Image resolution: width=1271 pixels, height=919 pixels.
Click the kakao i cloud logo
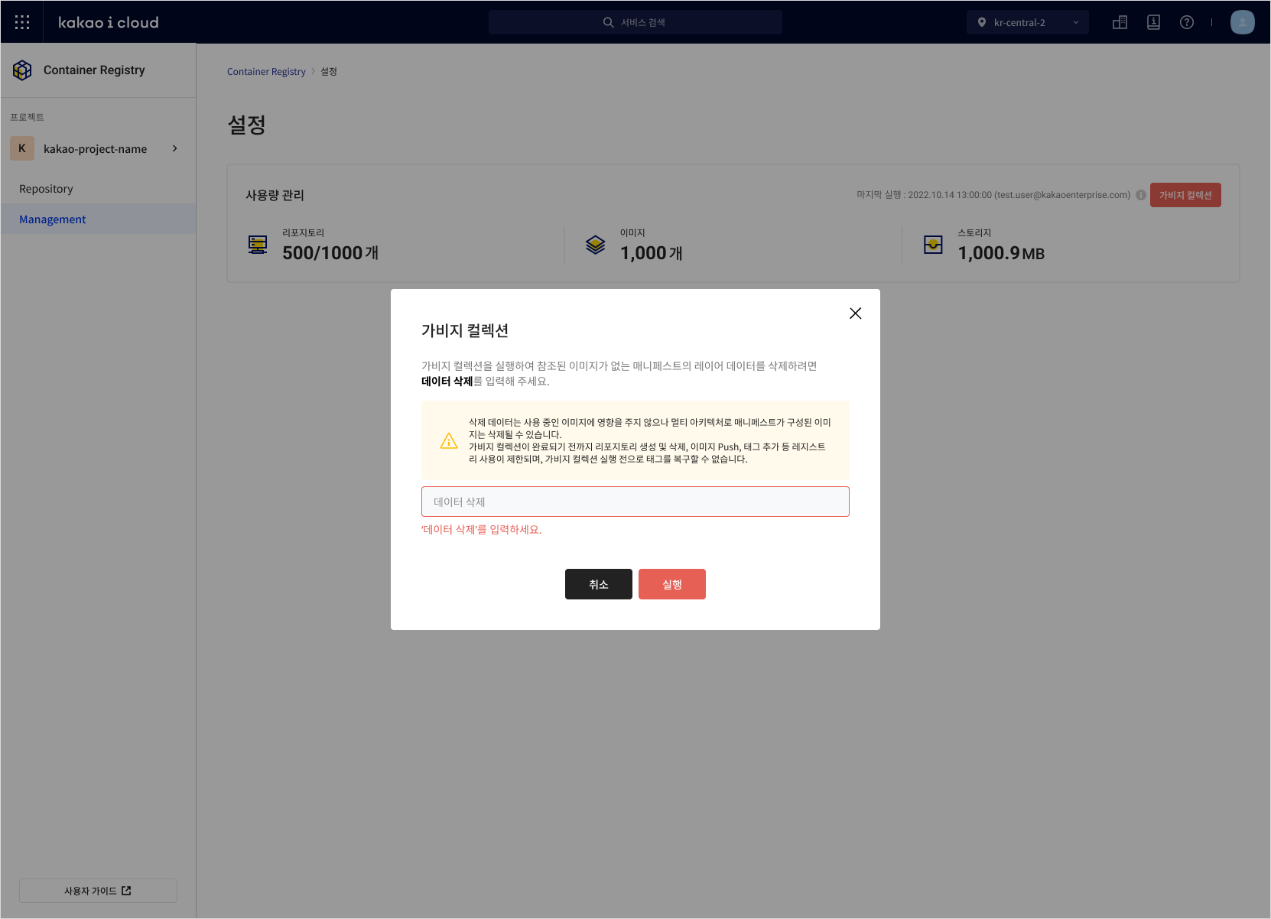click(x=109, y=22)
